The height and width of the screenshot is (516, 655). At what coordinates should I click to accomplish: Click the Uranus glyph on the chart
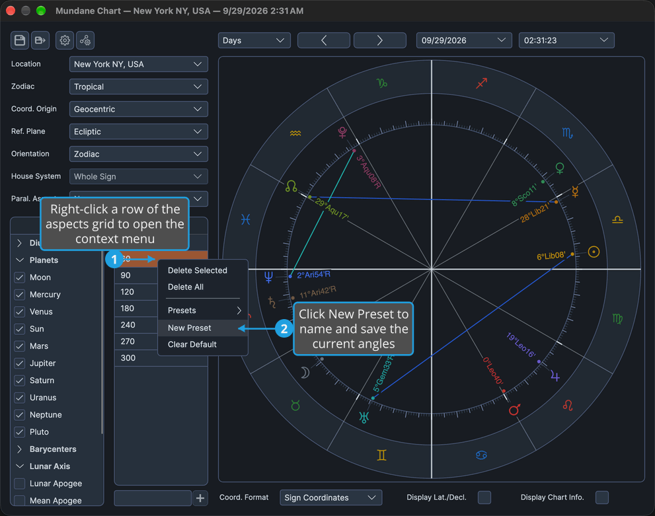(x=364, y=417)
